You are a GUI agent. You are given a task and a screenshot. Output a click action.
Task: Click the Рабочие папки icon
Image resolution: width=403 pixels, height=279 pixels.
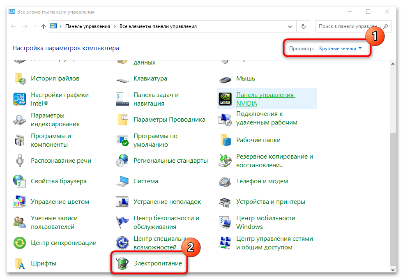(226, 140)
